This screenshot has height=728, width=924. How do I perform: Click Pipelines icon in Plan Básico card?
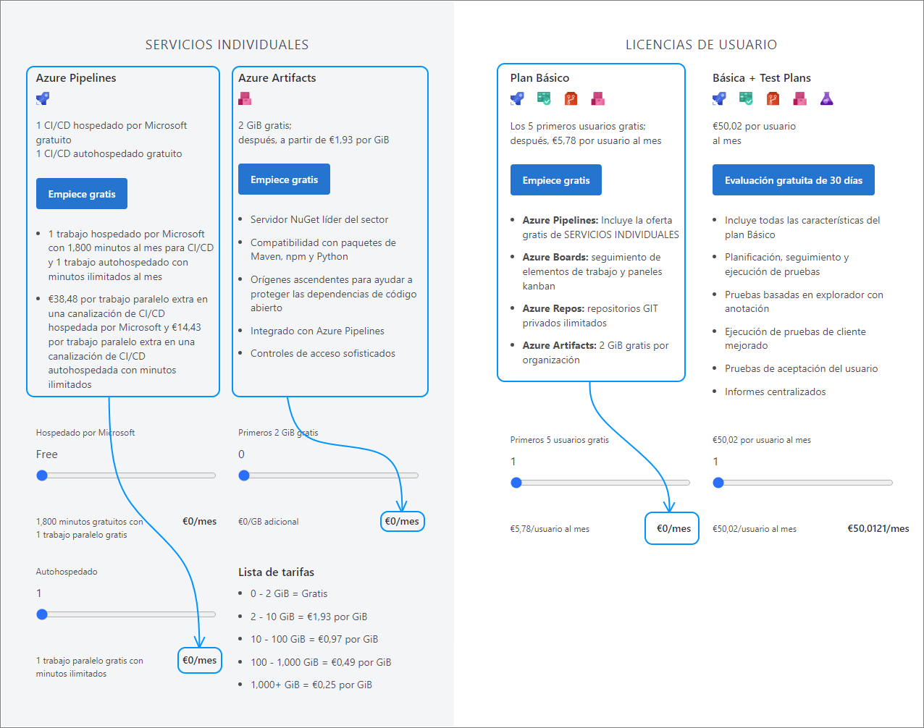click(x=517, y=98)
